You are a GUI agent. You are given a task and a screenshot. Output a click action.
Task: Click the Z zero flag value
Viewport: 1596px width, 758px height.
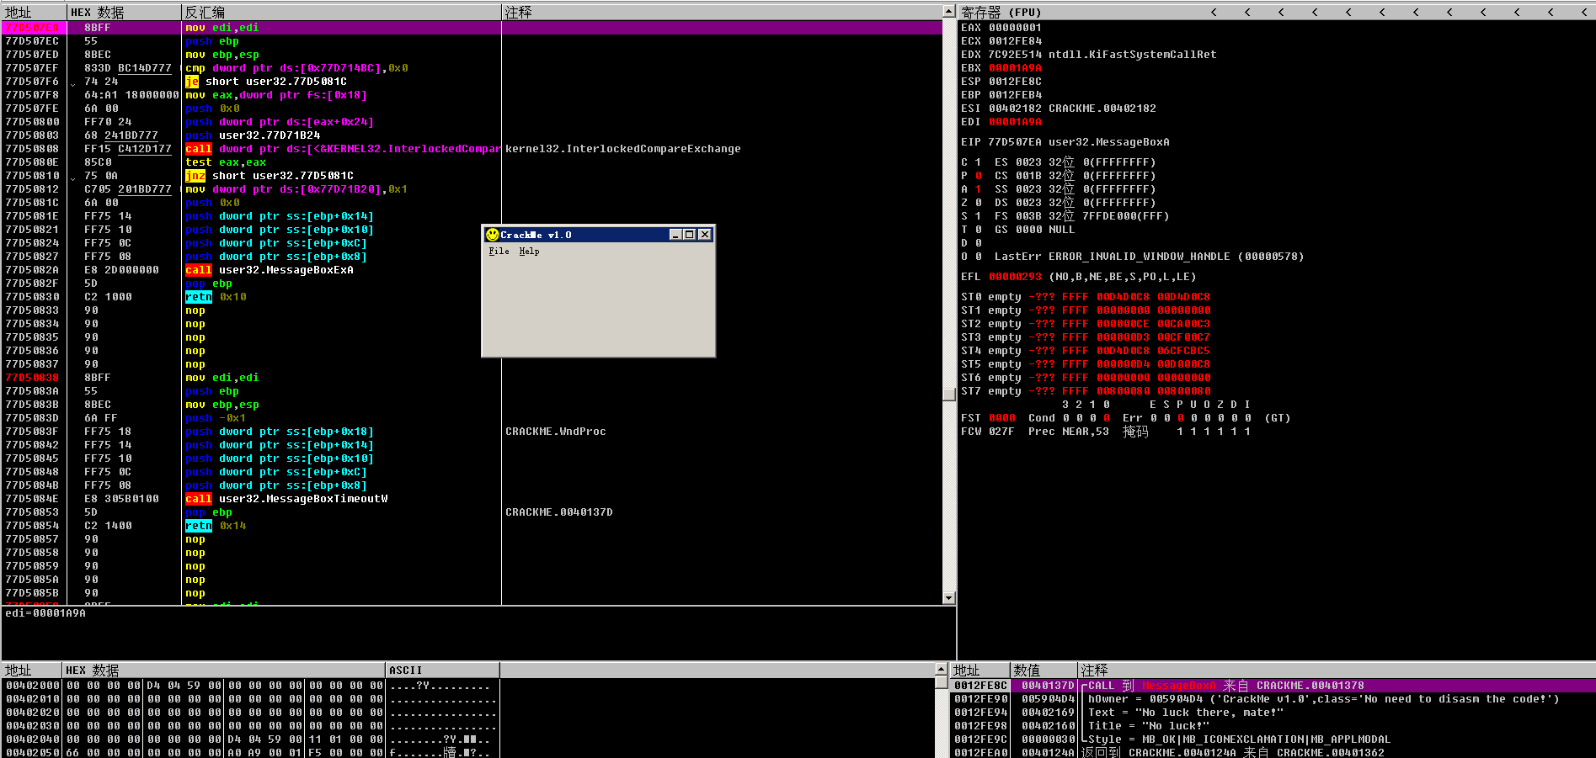pyautogui.click(x=978, y=203)
